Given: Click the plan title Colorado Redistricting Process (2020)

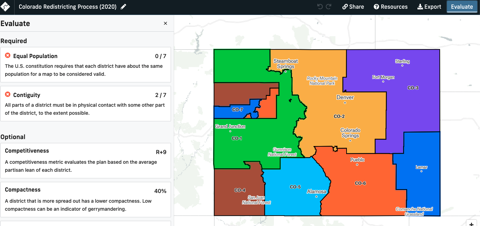Looking at the screenshot, I should coord(68,6).
